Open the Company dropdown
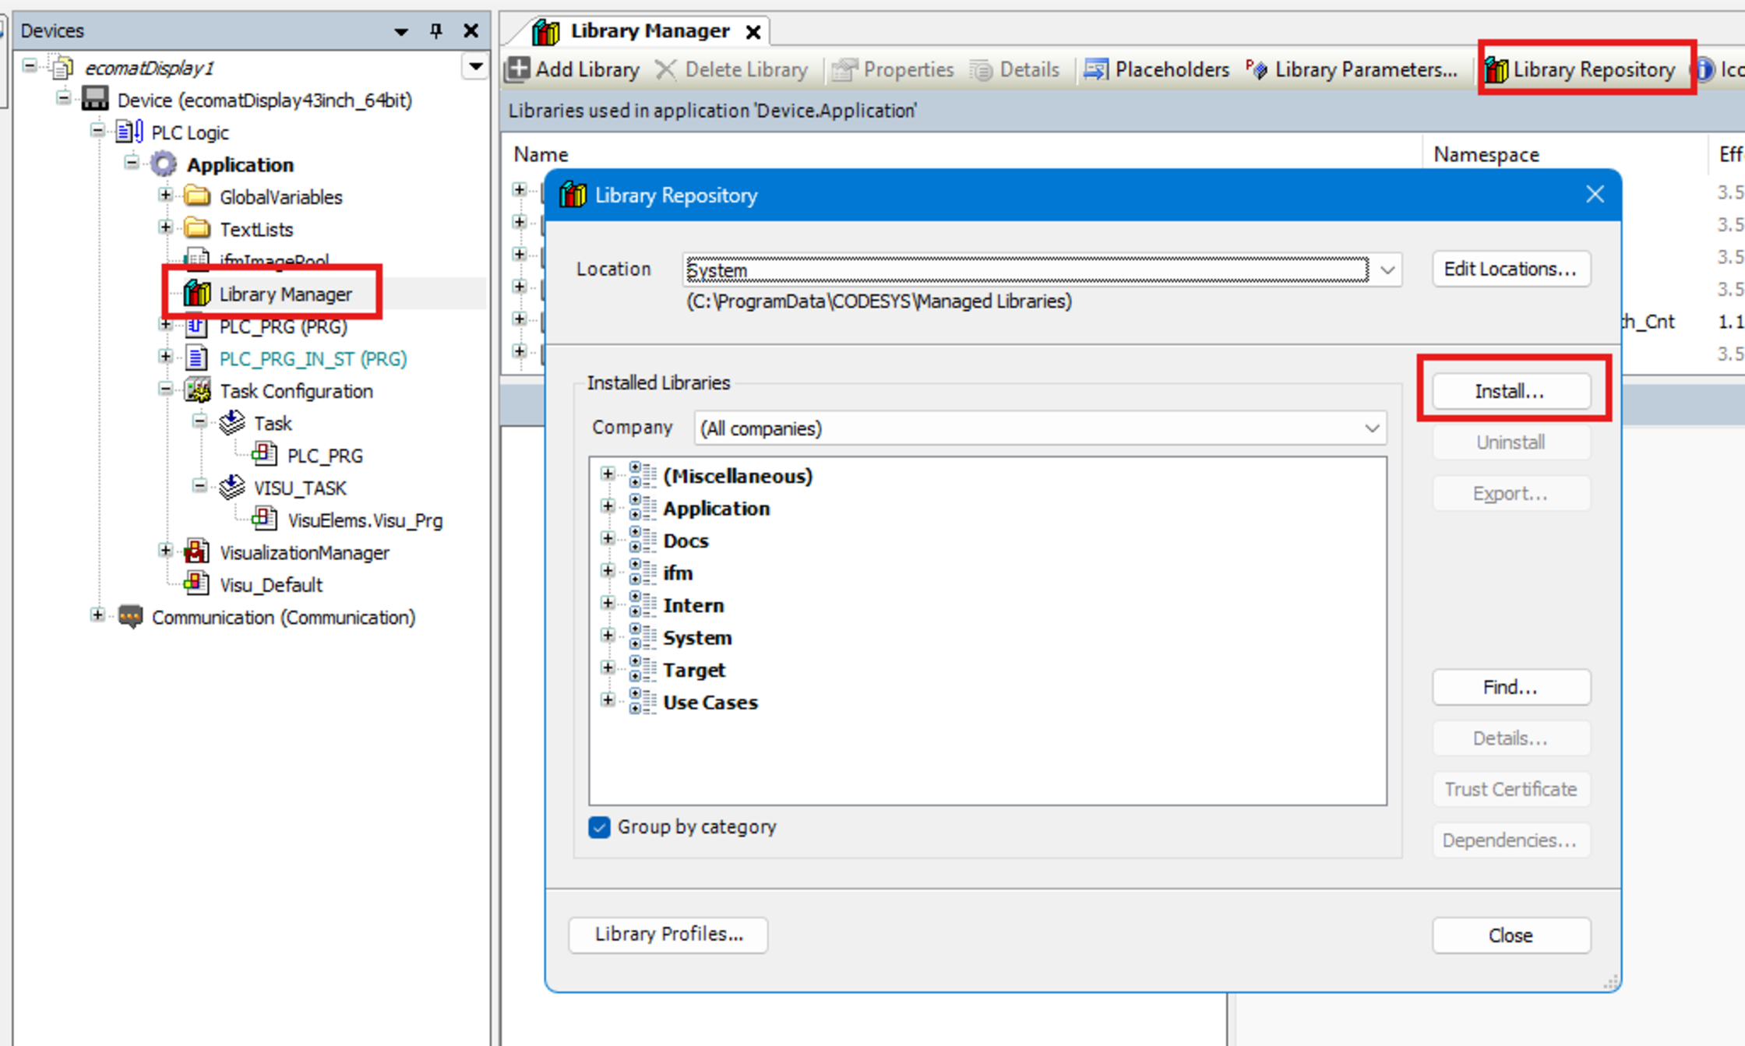The image size is (1745, 1046). coord(1372,428)
